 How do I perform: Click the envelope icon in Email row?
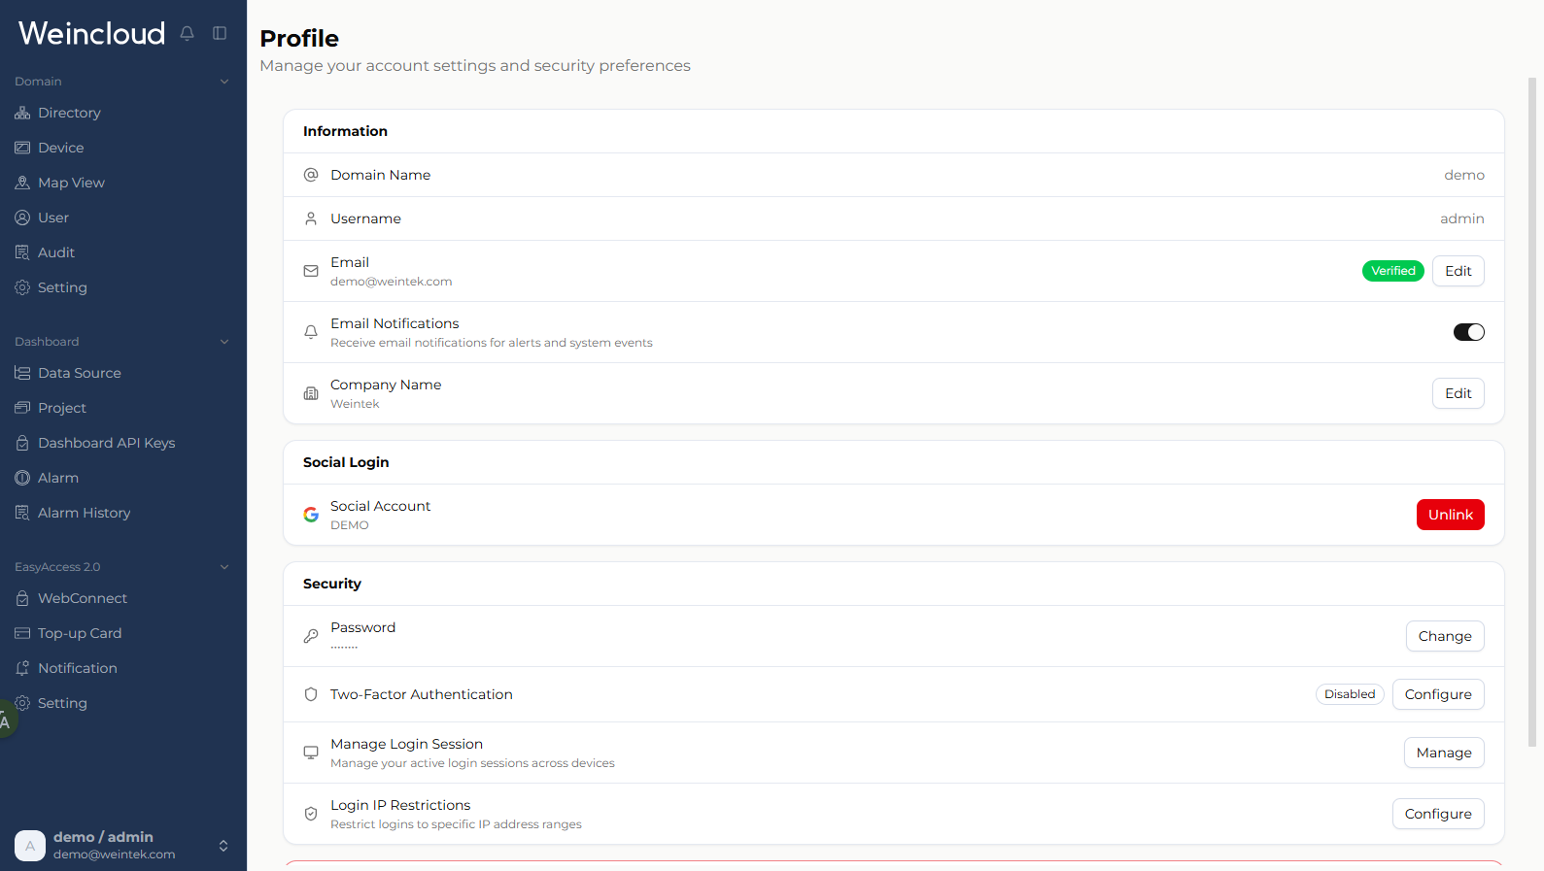click(x=311, y=271)
